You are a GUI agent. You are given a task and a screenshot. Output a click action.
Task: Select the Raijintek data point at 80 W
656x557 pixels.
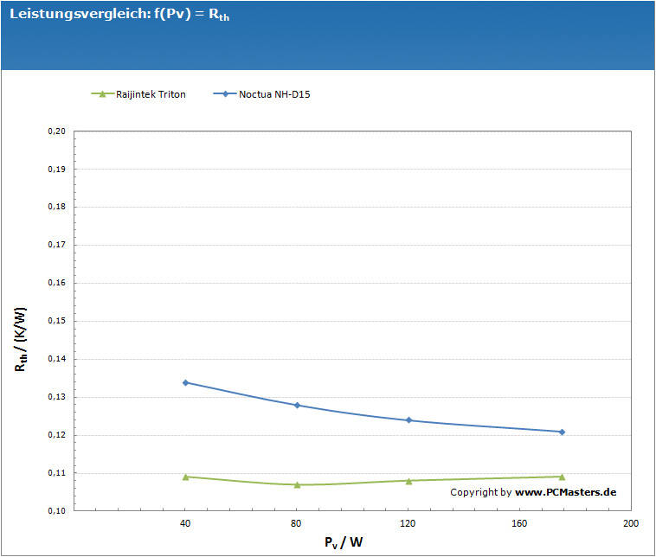tap(297, 485)
